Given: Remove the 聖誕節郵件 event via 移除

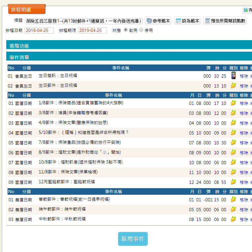Looking at the screenshot, I should tap(244, 182).
